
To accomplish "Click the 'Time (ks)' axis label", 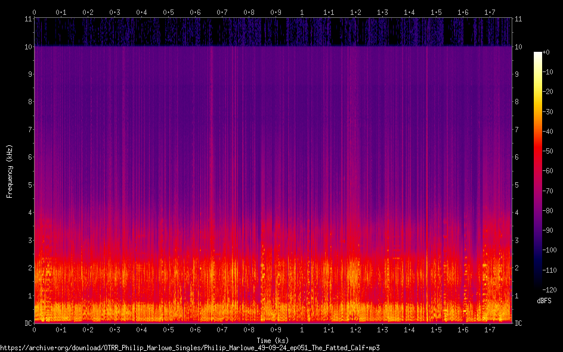I will 273,340.
